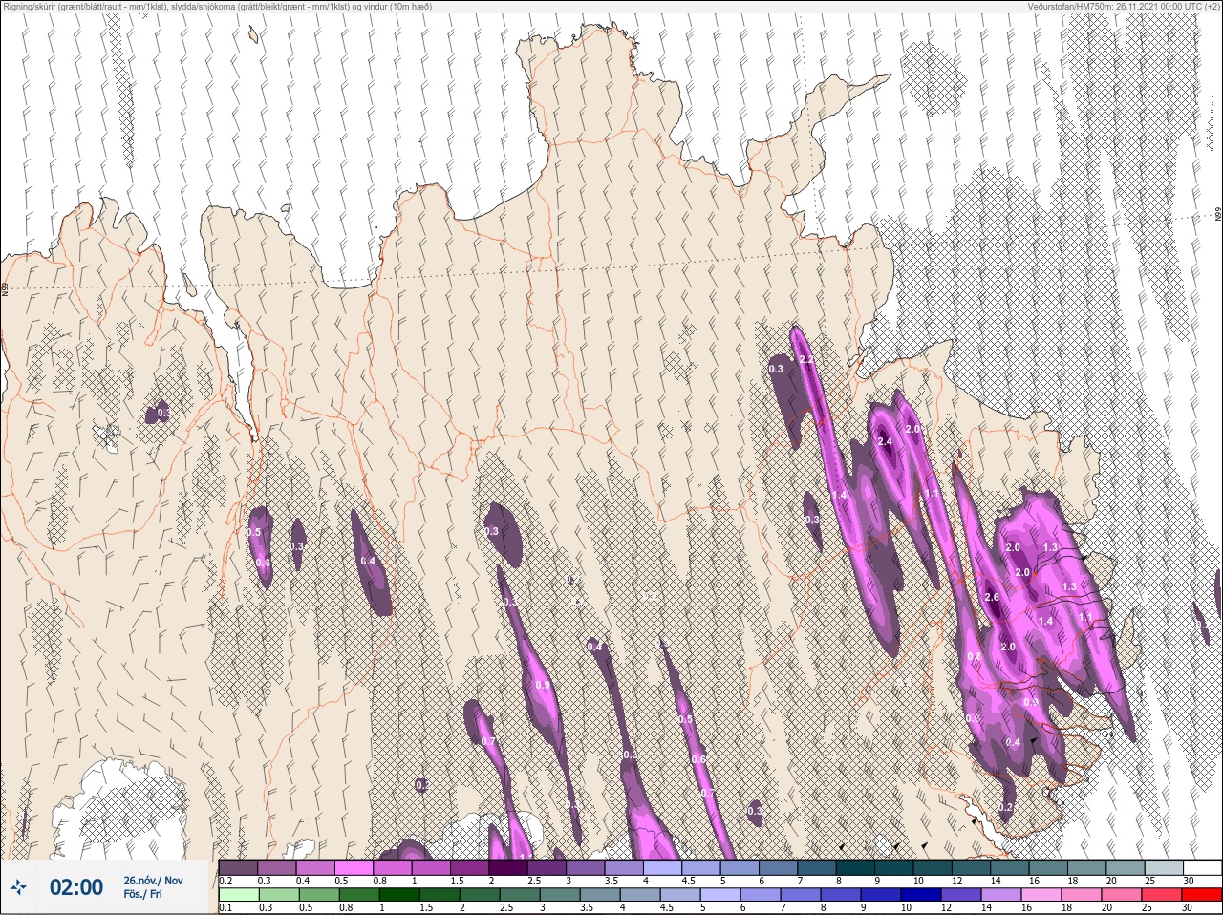The image size is (1223, 915).
Task: Pick the upper legend swatch between 20 and 25
Action: (1125, 867)
